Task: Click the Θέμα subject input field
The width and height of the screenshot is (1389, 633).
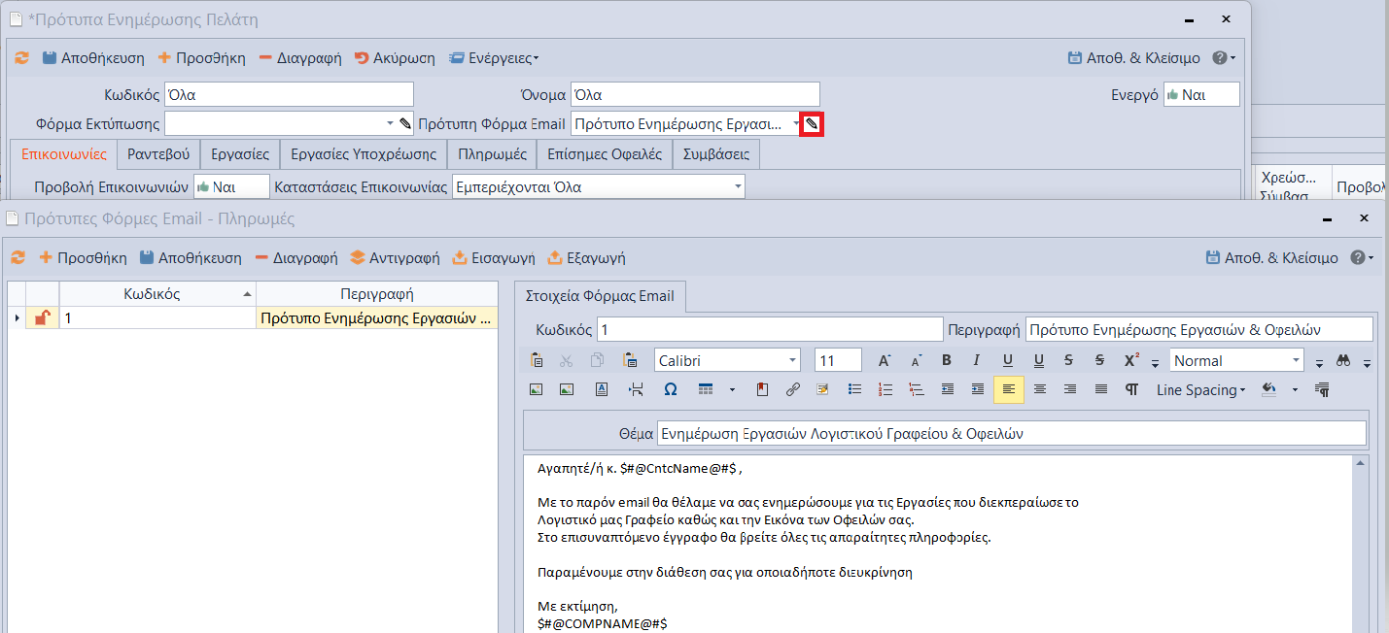Action: 1011,434
